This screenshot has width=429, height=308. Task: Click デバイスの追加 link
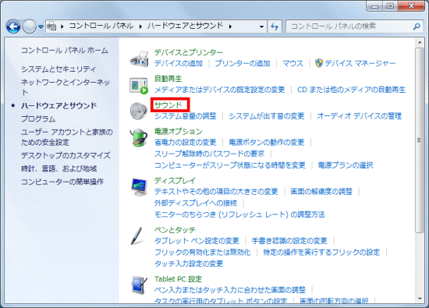(179, 63)
